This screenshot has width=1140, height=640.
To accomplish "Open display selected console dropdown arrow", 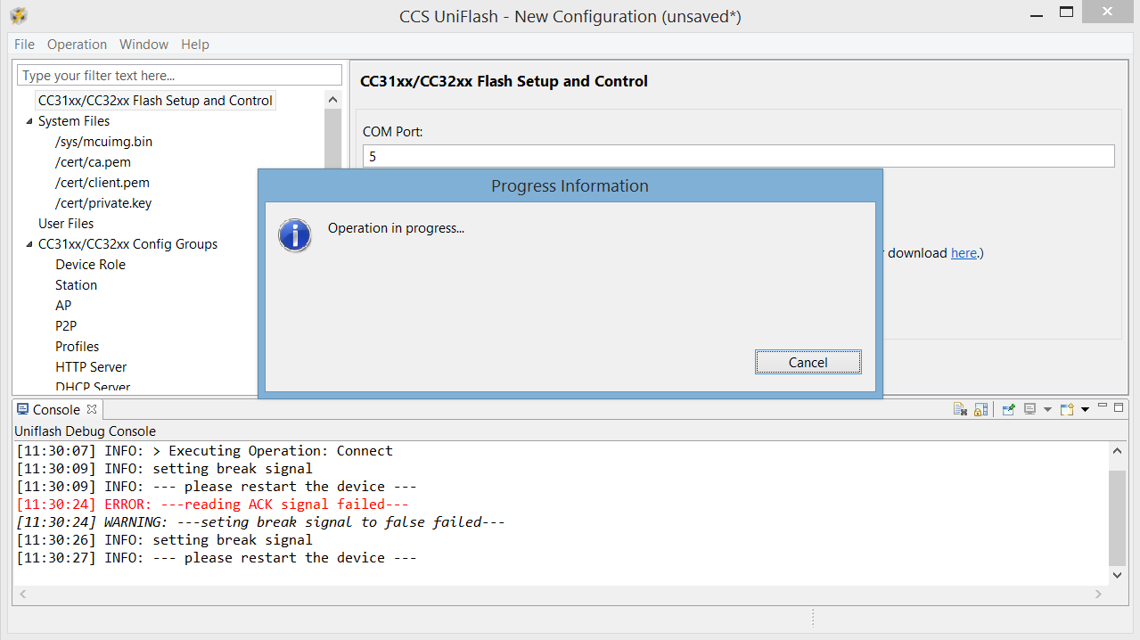I will (1047, 410).
